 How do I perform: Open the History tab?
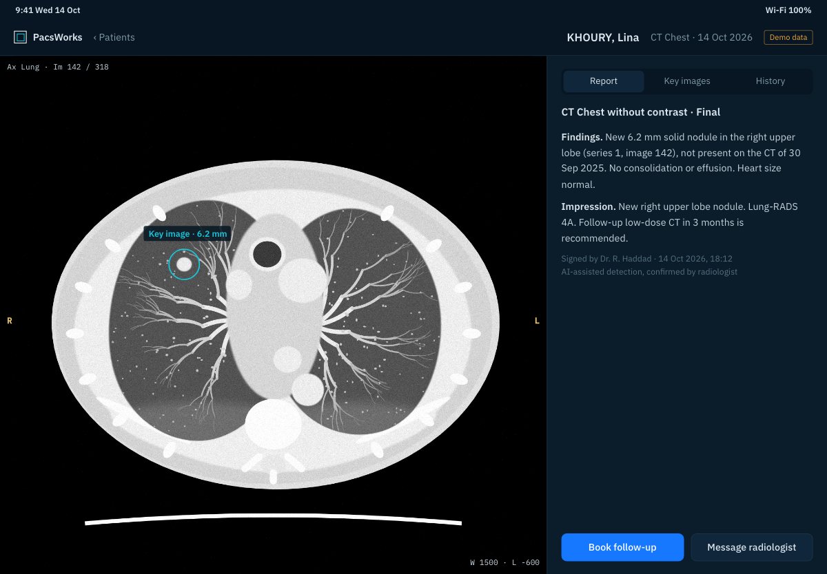[770, 81]
